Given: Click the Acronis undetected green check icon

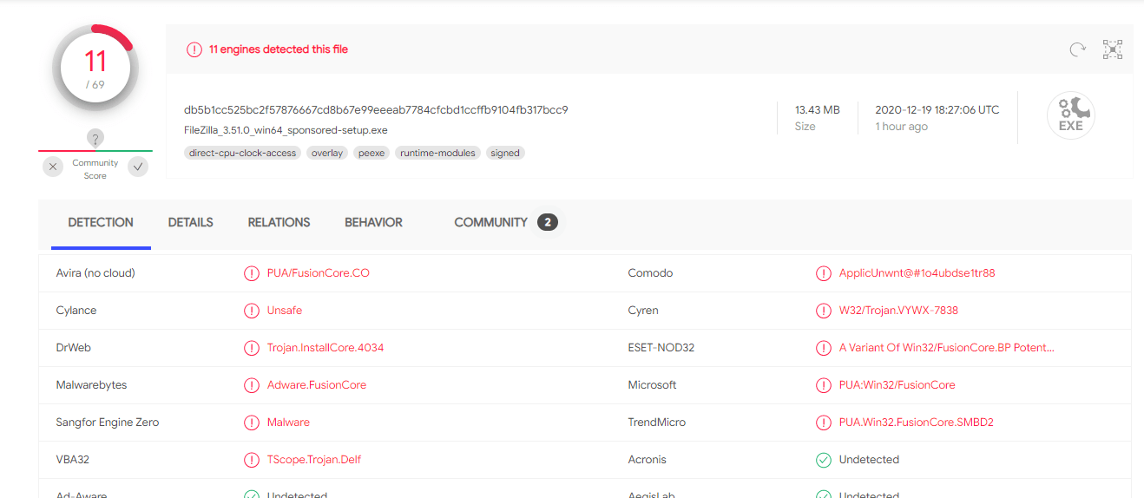Looking at the screenshot, I should [x=824, y=460].
